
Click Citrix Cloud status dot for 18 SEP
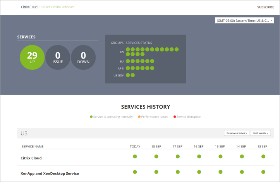tap(156, 157)
